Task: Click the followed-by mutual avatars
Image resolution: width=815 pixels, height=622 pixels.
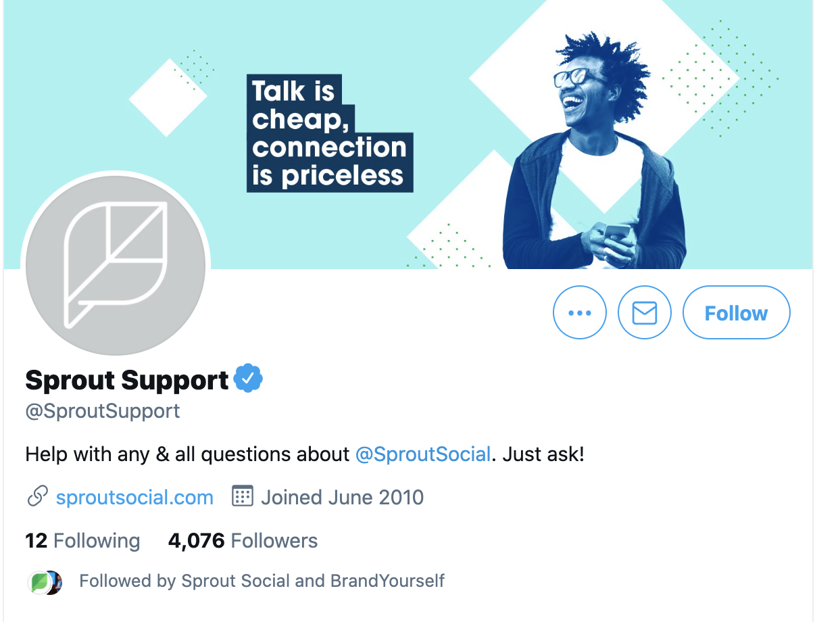Action: click(x=45, y=581)
